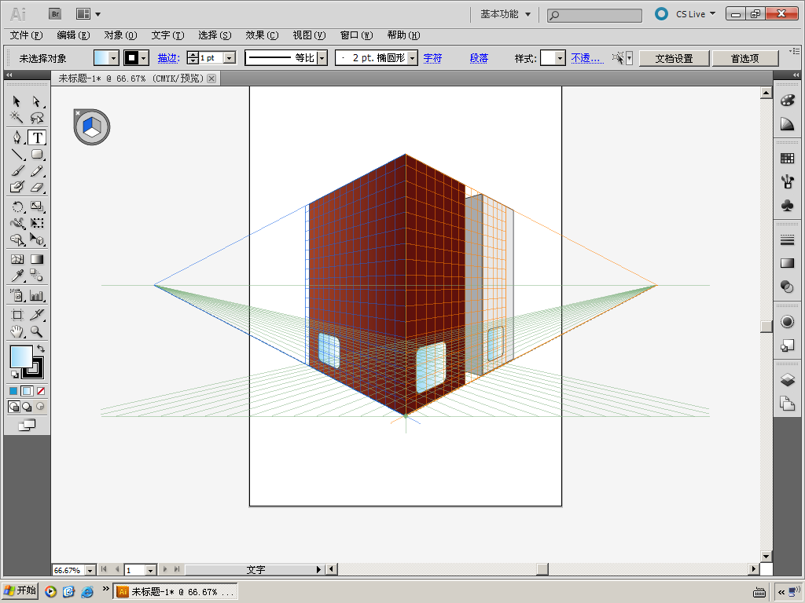Click the 首选项 button
This screenshot has height=603, width=805.
[x=744, y=58]
